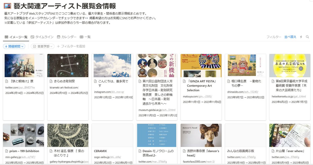The height and width of the screenshot is (165, 313).
Task: Open shinseido.com/exh...13240/ link
Action: coord(243,92)
